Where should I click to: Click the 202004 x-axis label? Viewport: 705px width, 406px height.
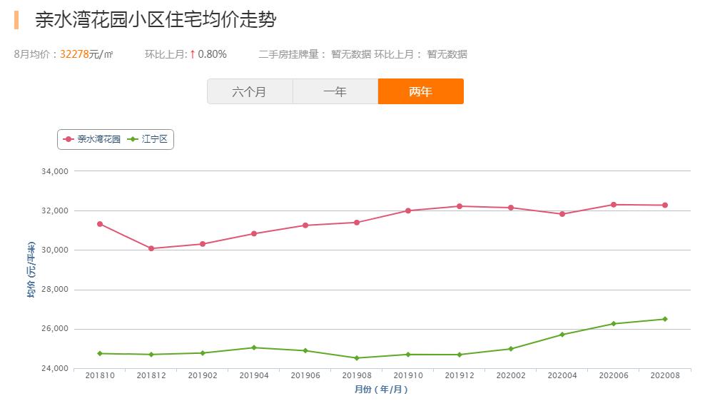(x=562, y=376)
